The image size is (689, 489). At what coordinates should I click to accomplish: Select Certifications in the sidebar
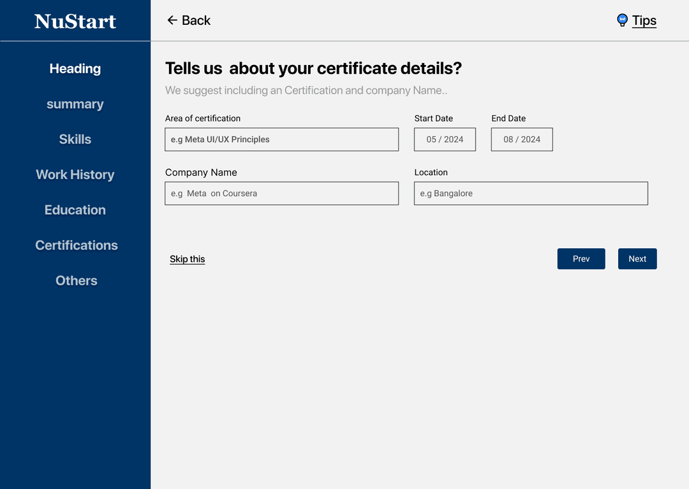click(77, 245)
